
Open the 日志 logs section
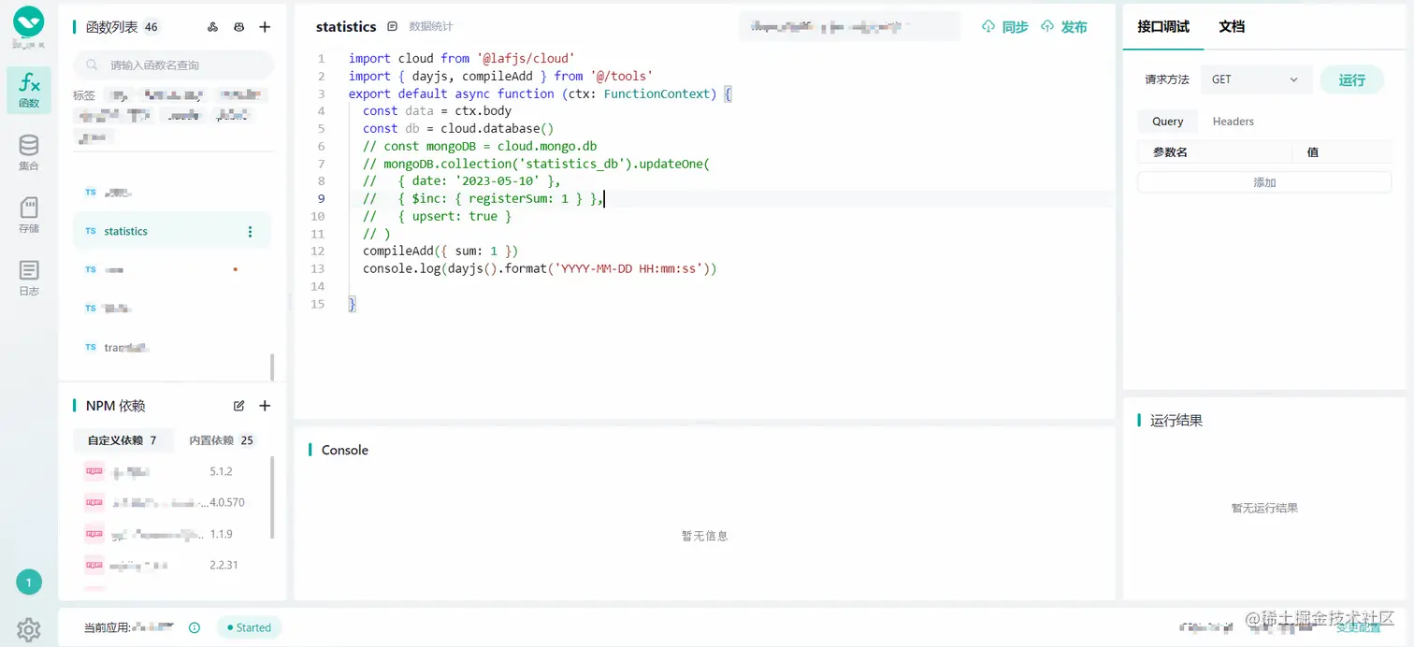coord(29,278)
